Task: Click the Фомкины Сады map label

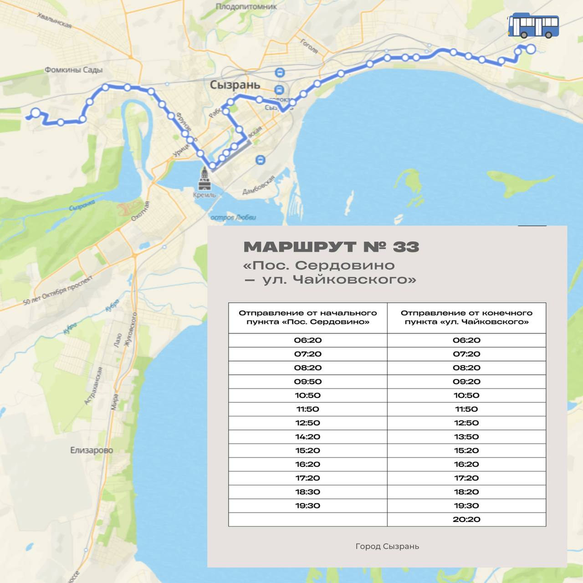Action: [x=73, y=70]
